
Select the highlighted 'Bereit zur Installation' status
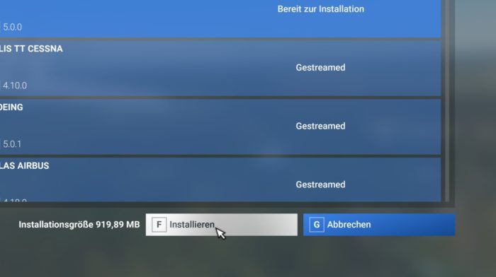pyautogui.click(x=321, y=9)
